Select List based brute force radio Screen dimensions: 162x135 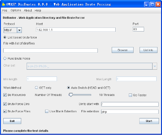pyautogui.click(x=5, y=37)
